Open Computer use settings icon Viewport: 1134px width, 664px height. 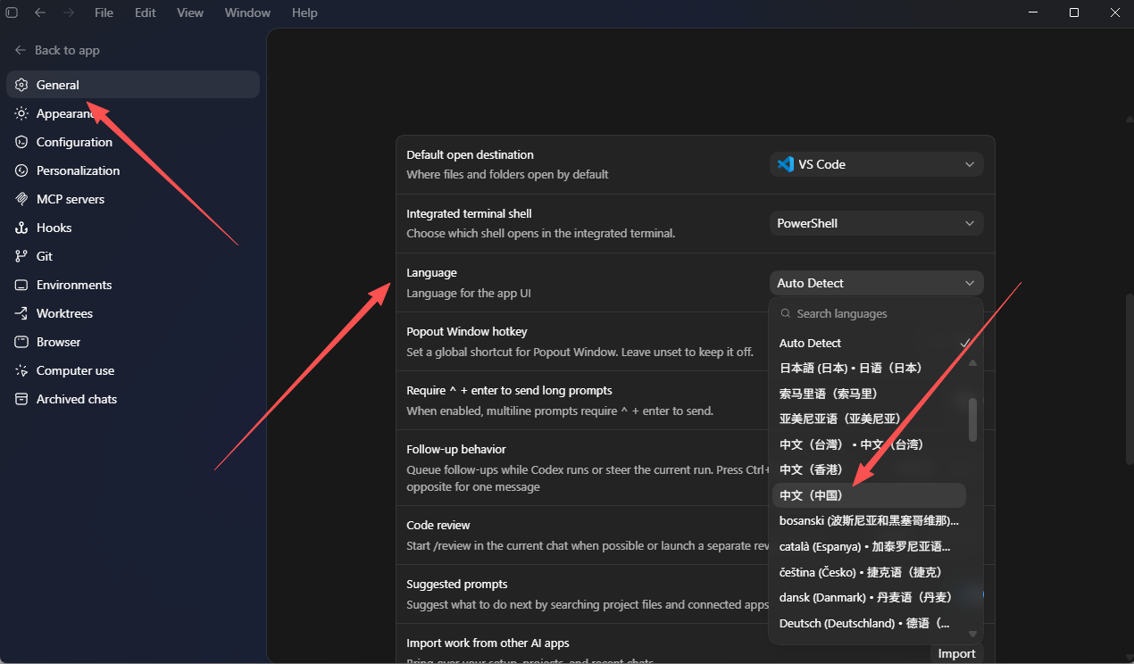[21, 370]
